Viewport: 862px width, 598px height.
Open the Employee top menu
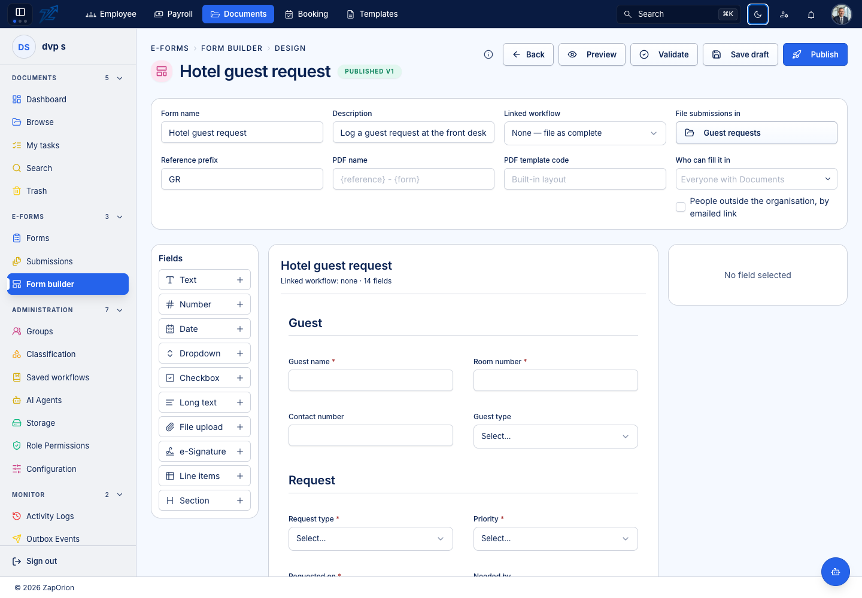[111, 14]
